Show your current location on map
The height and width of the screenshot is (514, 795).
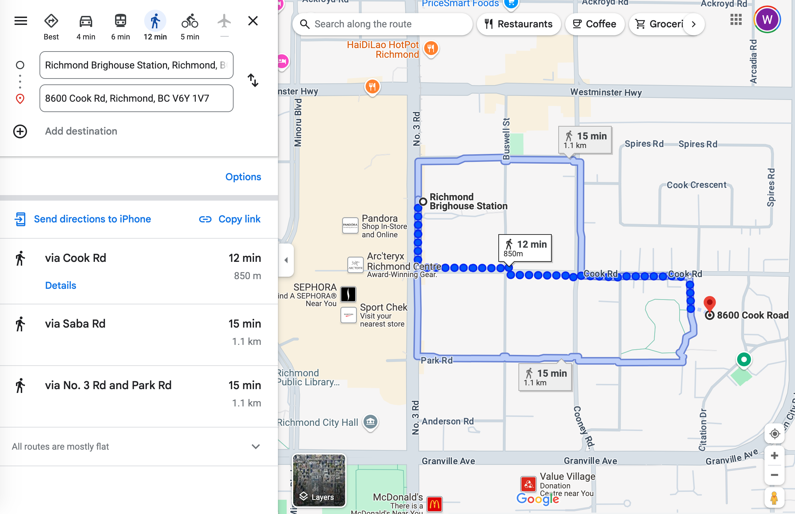click(x=775, y=433)
